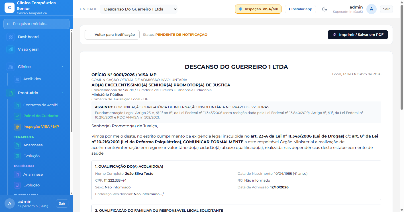Screen dimensions: 404x212
Task: Click the Terapeuta Anamnese icon
Action: [17, 145]
